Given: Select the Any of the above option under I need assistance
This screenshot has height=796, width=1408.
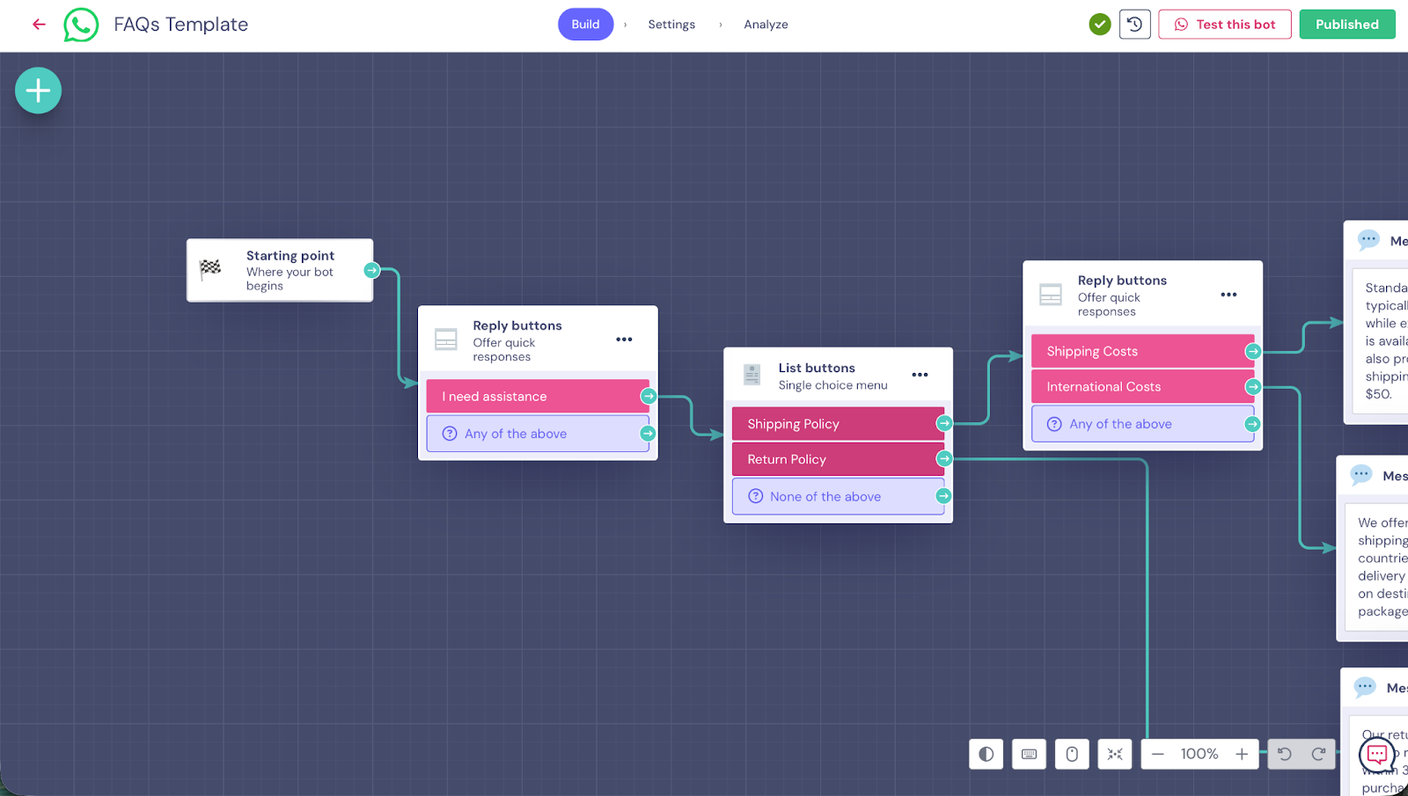Looking at the screenshot, I should coord(538,434).
